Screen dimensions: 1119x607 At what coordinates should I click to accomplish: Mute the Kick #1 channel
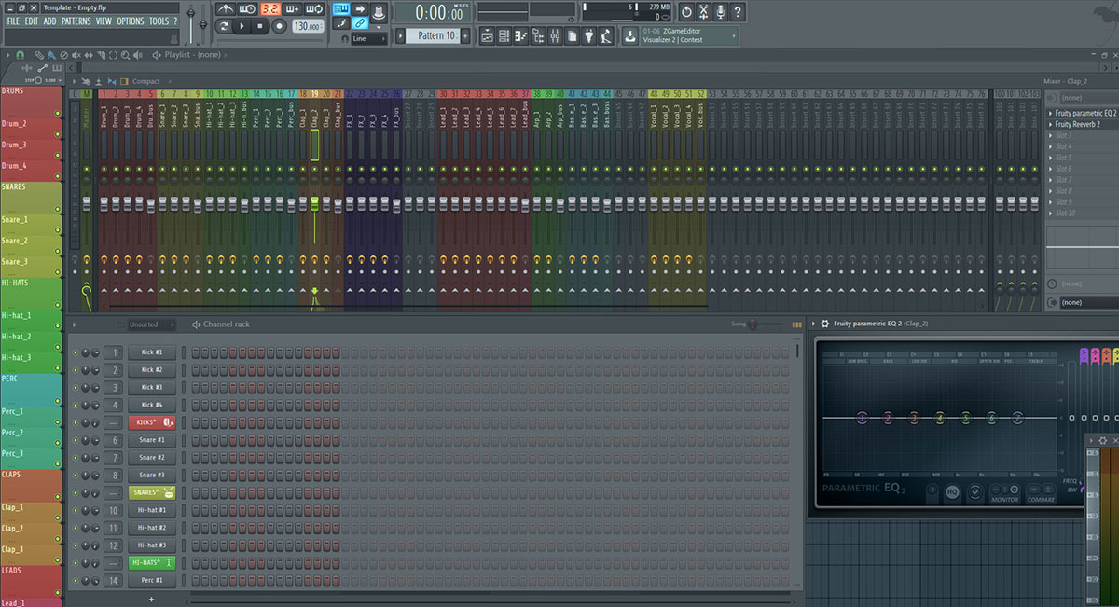76,352
